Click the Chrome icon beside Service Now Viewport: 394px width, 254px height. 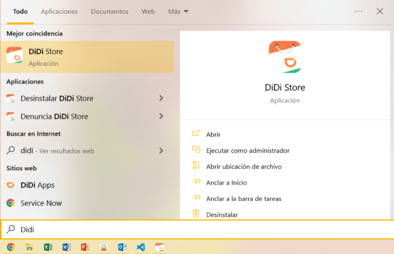tap(10, 203)
